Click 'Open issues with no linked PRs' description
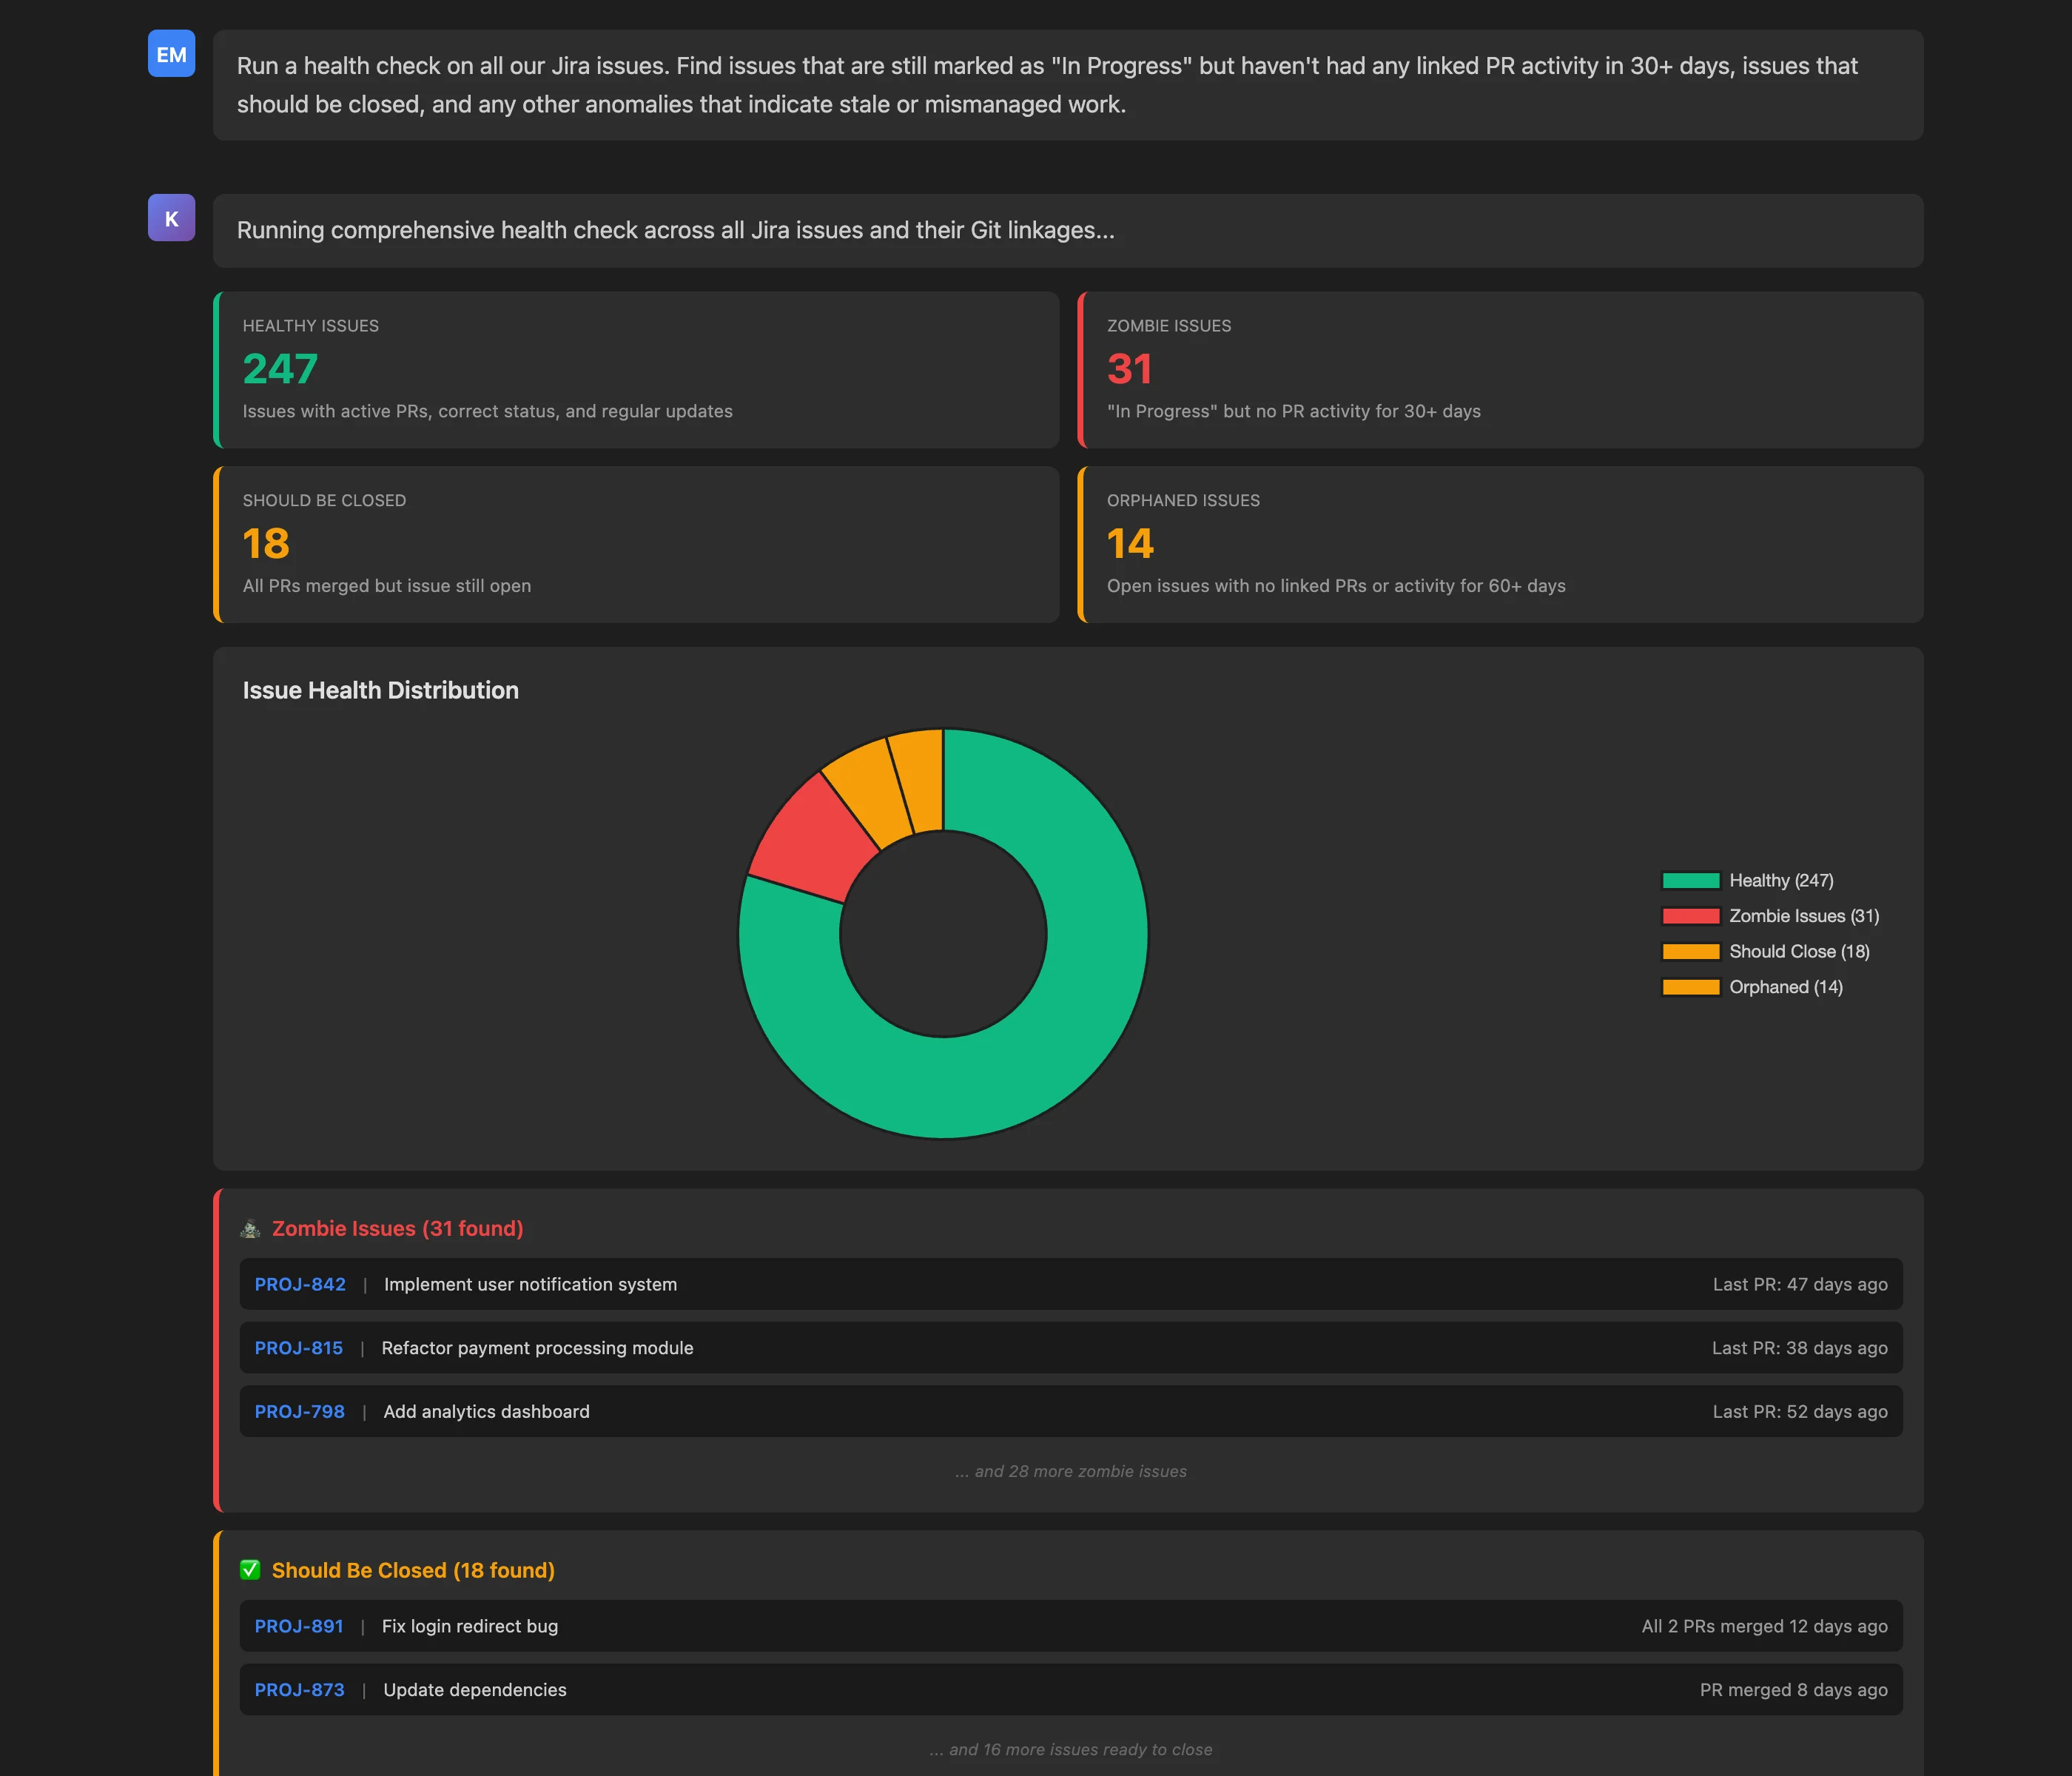 (x=1336, y=586)
